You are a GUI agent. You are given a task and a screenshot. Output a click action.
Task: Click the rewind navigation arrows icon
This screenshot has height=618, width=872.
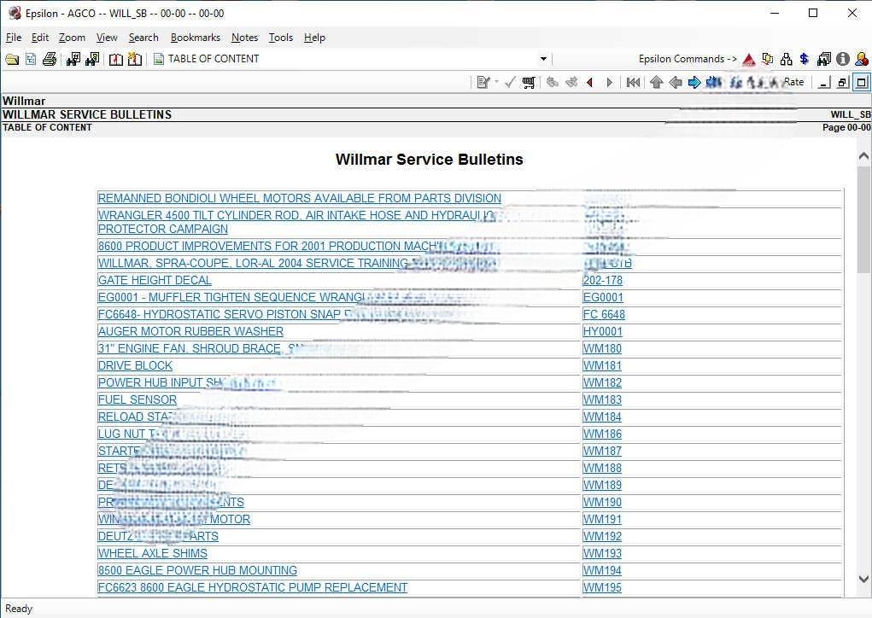[x=633, y=82]
